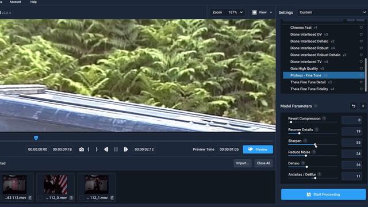Set trim end with right brace icon

click(97, 149)
